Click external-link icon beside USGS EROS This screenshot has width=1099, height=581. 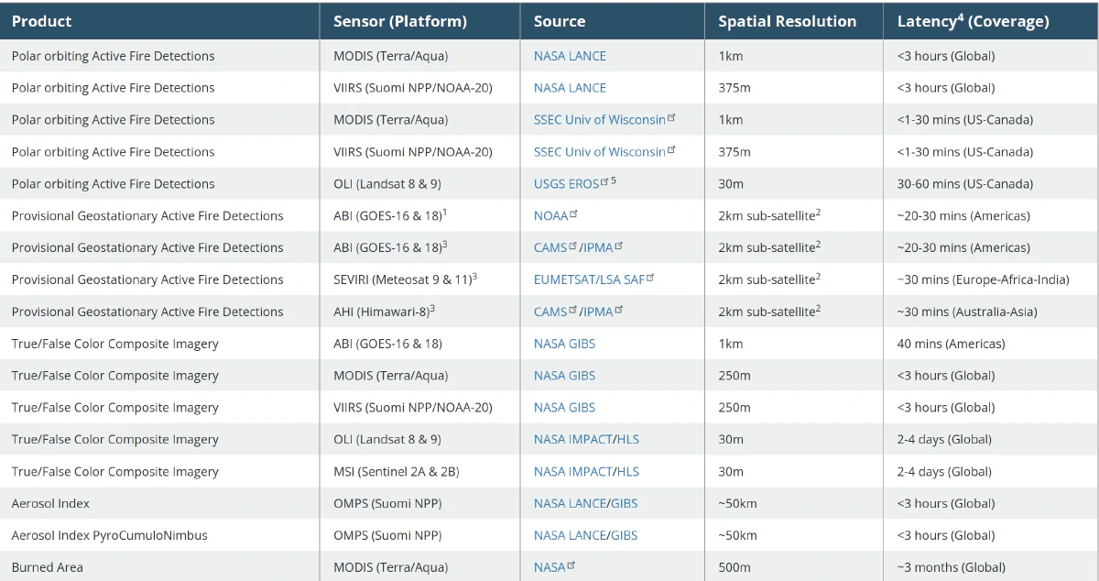tap(604, 181)
